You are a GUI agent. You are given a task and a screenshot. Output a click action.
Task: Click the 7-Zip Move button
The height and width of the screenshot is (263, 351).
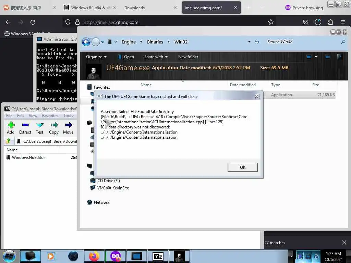68,128
